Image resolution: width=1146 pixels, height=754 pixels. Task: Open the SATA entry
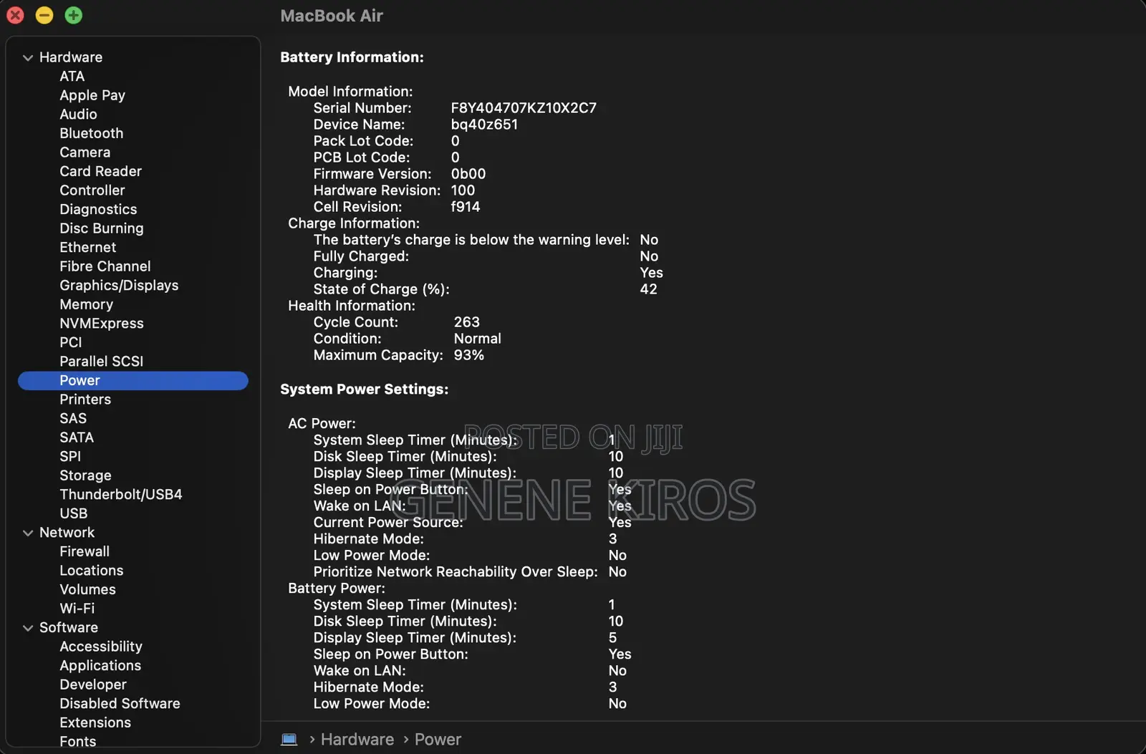point(77,438)
